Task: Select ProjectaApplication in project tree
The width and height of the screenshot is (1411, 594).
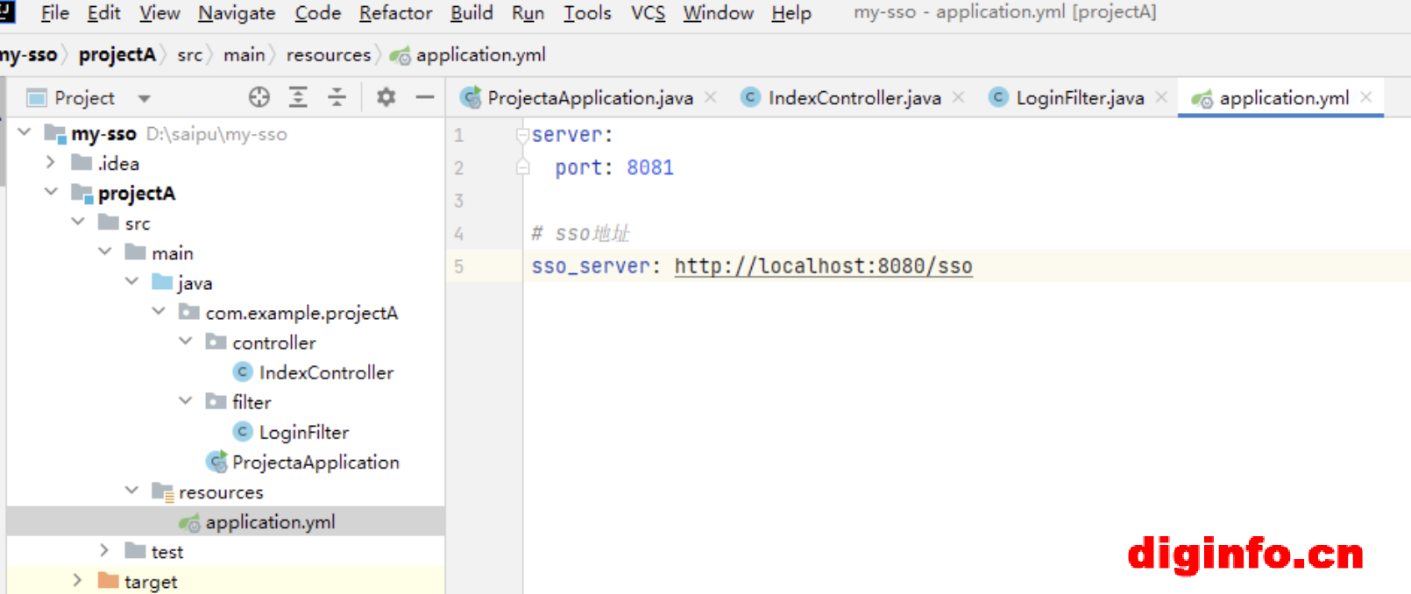Action: (x=315, y=462)
